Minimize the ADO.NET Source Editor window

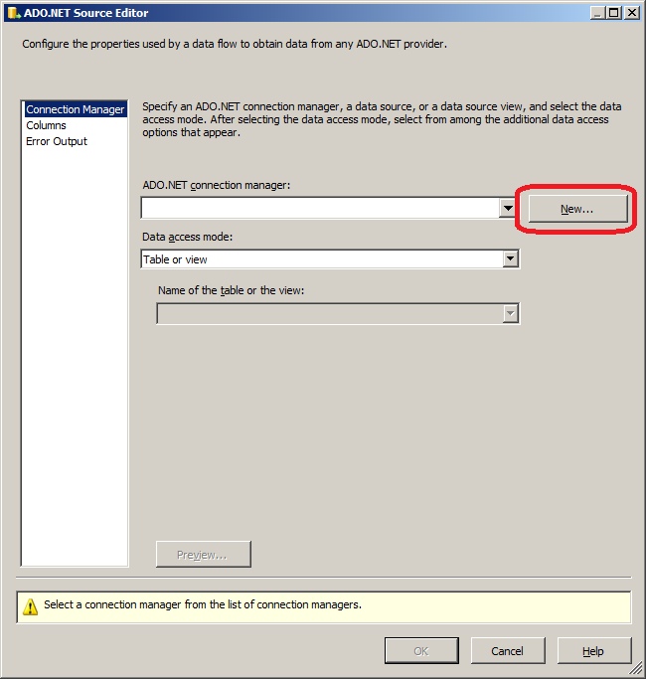coord(597,13)
